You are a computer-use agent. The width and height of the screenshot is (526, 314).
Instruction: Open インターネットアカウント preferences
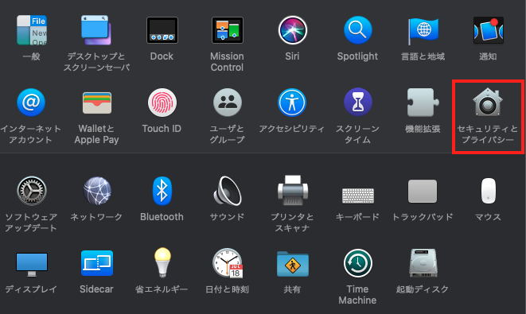point(31,103)
